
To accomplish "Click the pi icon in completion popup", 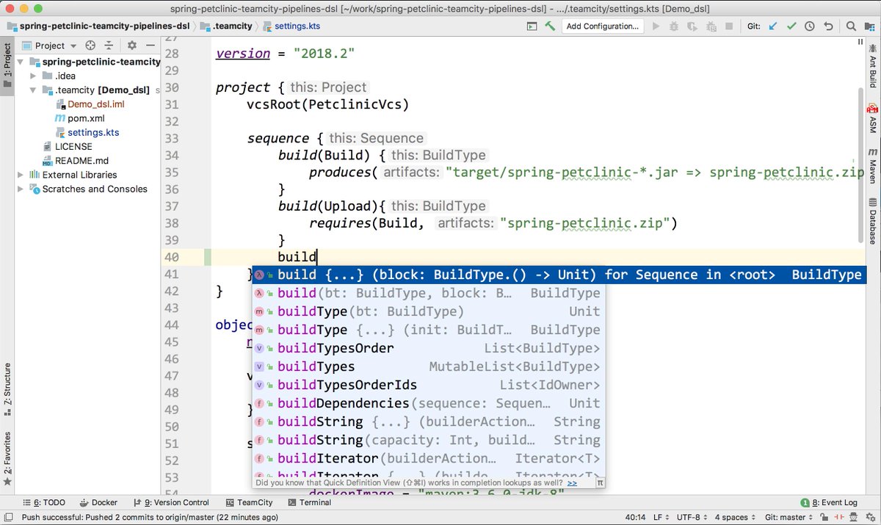I will coord(599,482).
